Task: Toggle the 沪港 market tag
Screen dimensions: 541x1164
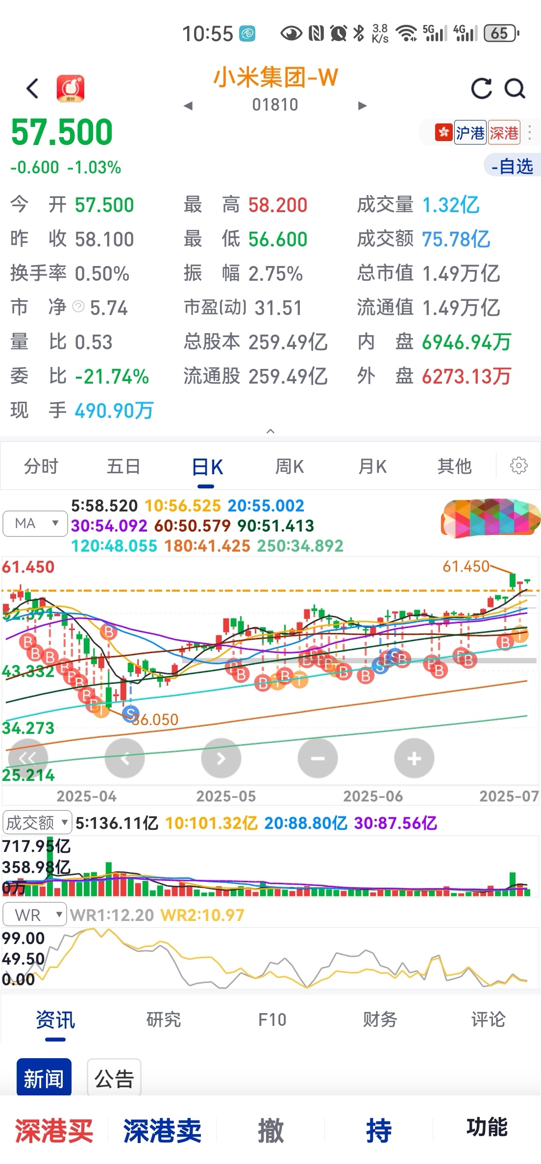Action: (470, 133)
